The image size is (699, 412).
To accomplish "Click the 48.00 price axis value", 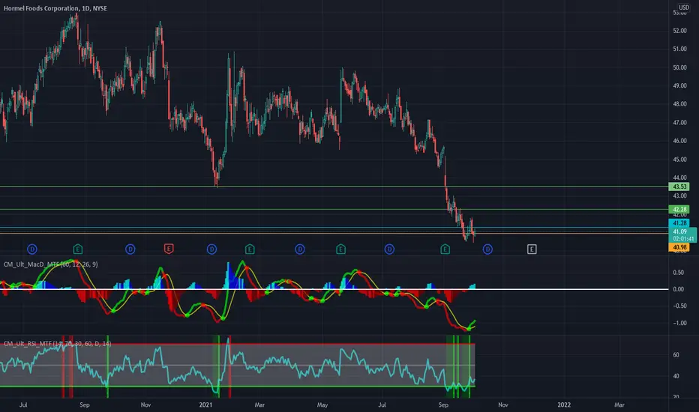I will (679, 104).
